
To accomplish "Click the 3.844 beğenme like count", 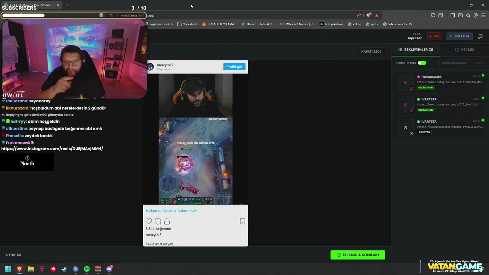I will (158, 229).
